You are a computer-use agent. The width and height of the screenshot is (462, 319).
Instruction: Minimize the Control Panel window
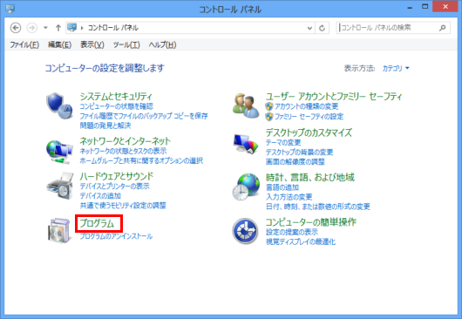point(410,7)
